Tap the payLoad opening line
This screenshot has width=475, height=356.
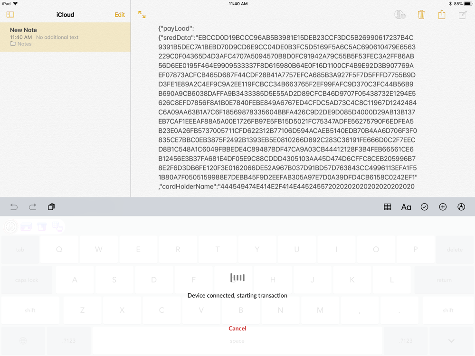coord(176,28)
